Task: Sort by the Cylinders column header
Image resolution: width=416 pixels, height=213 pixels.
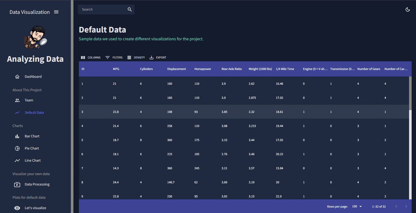Action: tap(146, 69)
